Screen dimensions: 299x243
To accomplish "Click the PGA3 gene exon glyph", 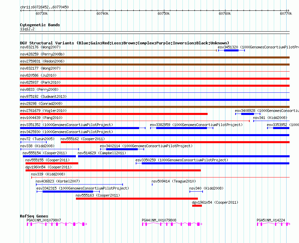I will coord(57,224).
